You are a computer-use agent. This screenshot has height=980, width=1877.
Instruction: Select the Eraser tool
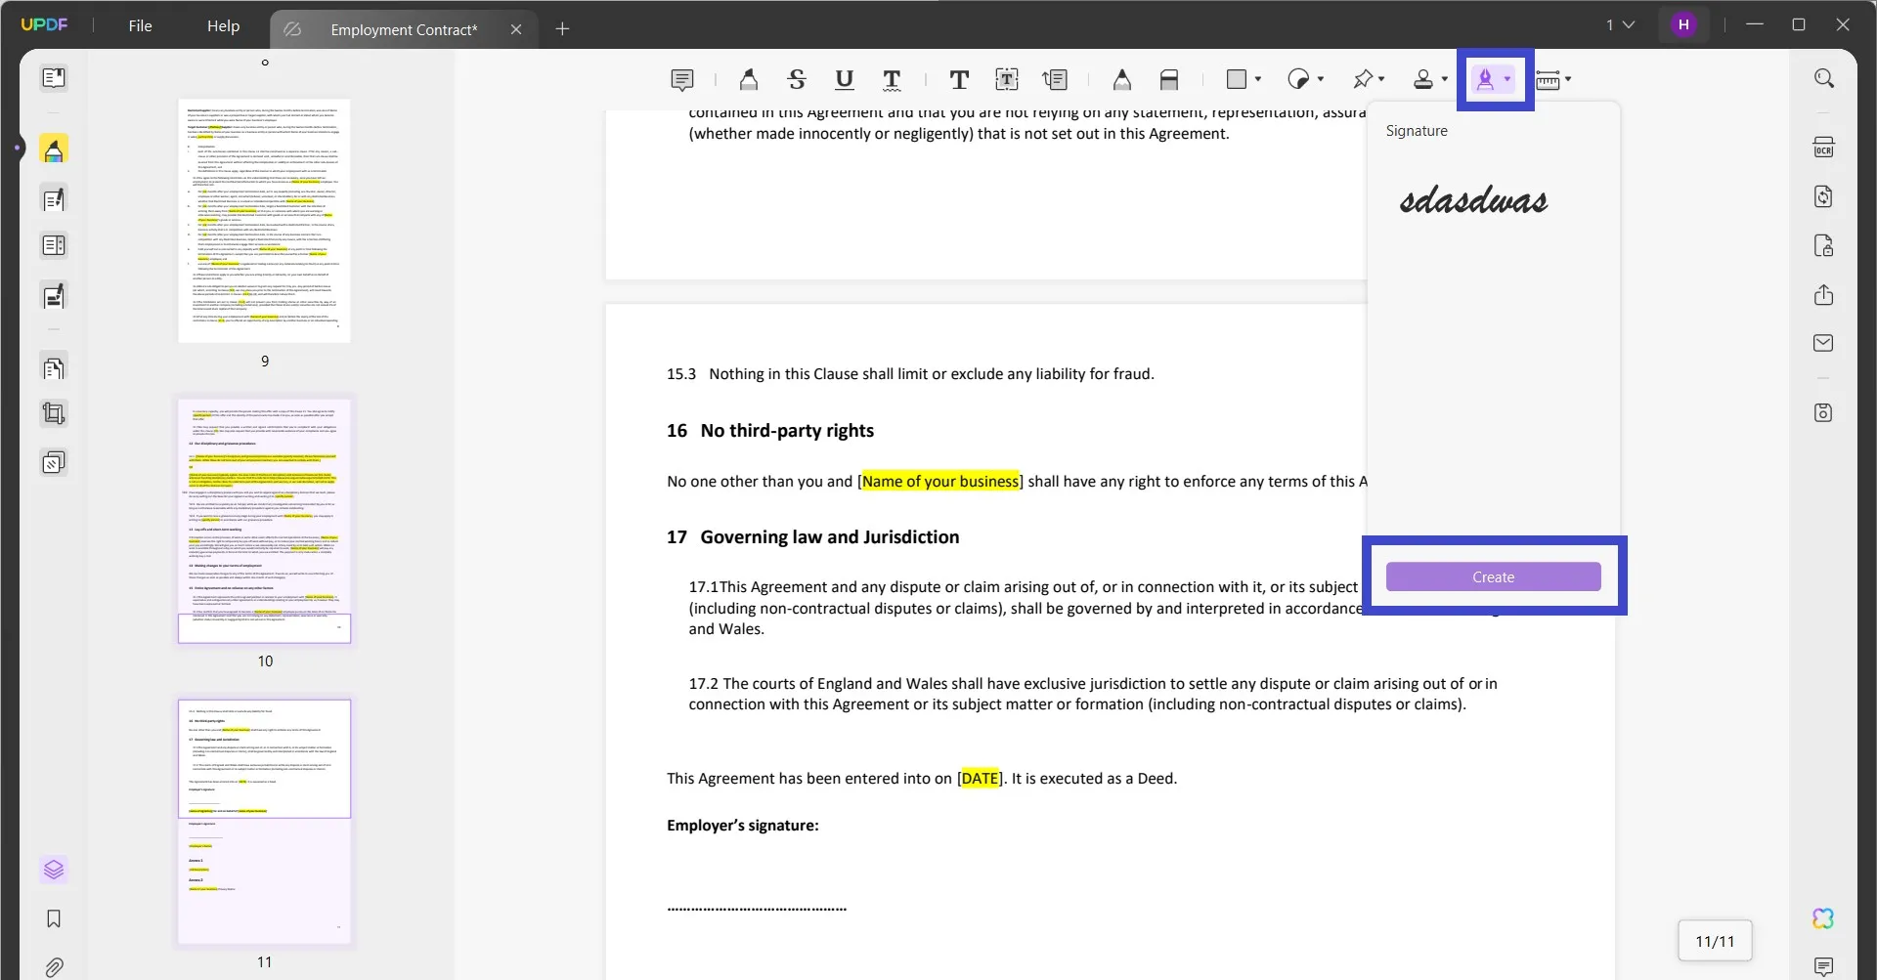[1169, 79]
